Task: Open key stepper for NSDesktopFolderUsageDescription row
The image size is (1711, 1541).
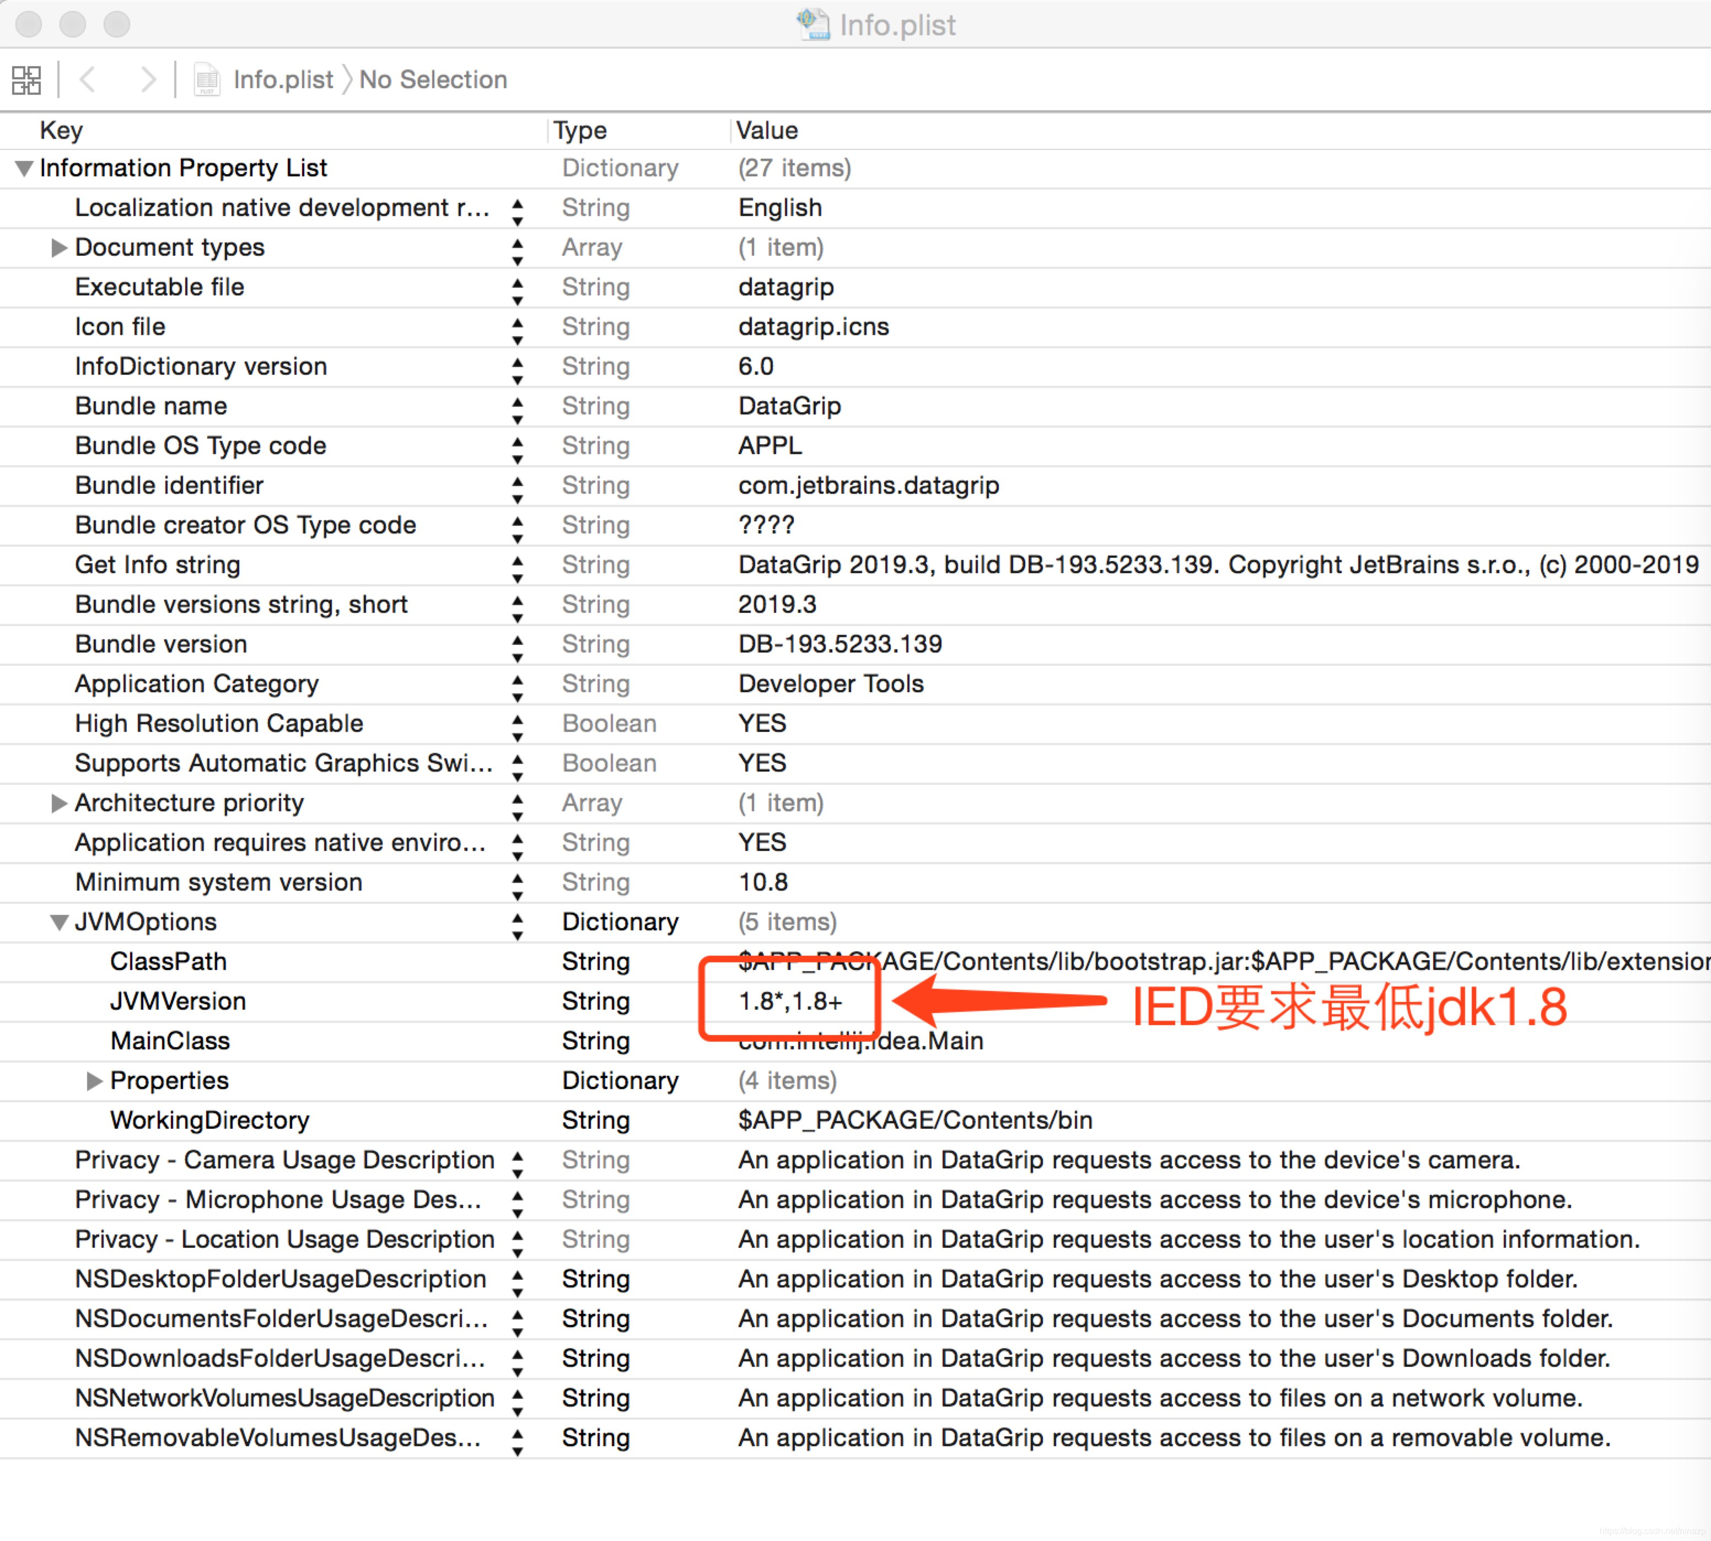Action: pos(517,1285)
